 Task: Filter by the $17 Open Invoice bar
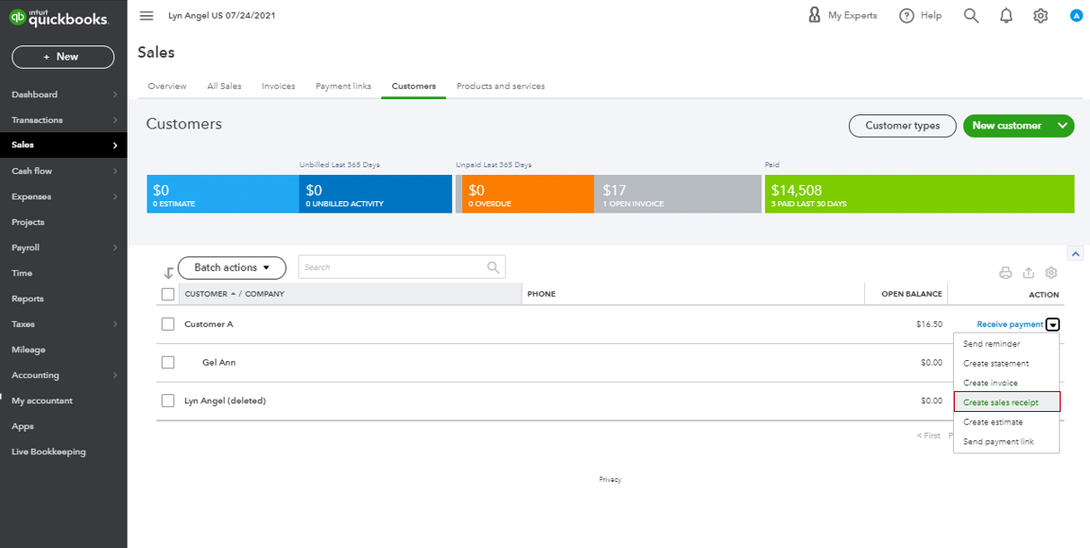coord(678,194)
